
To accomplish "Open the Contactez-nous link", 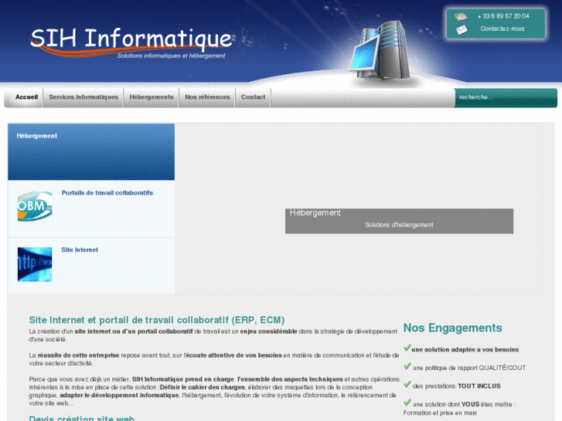I will coord(502,29).
